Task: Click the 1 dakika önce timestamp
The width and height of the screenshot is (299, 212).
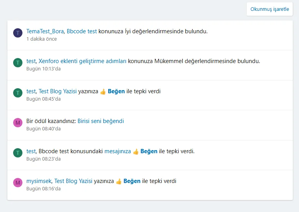Action: 41,39
